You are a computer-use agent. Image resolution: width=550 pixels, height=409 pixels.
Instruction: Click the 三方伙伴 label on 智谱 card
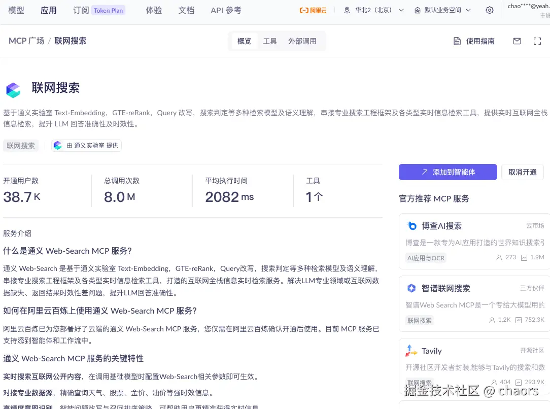tap(532, 288)
